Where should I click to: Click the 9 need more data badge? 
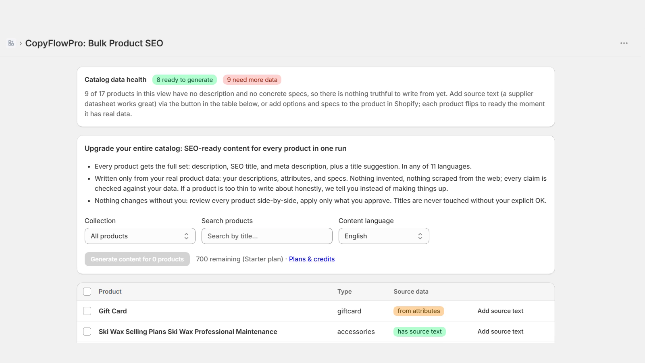click(x=252, y=80)
